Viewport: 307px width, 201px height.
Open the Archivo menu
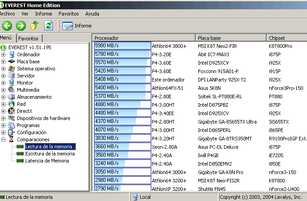[7, 14]
